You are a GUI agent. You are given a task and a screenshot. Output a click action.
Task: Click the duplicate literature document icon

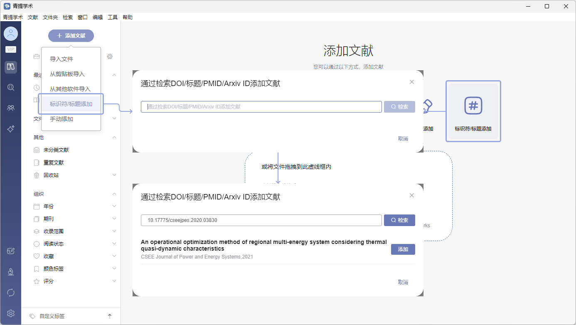pos(37,162)
